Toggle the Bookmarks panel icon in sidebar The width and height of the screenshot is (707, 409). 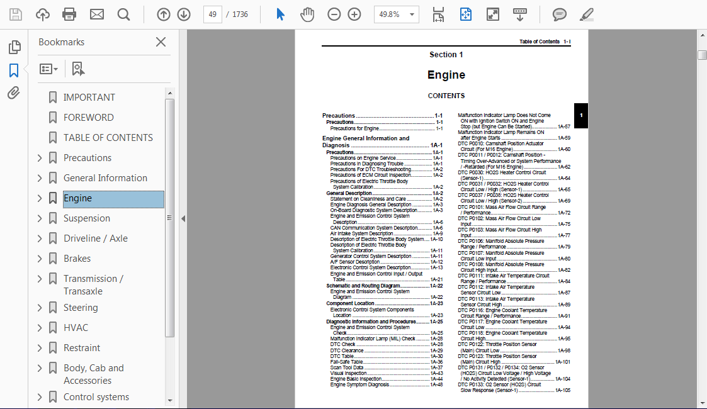14,70
